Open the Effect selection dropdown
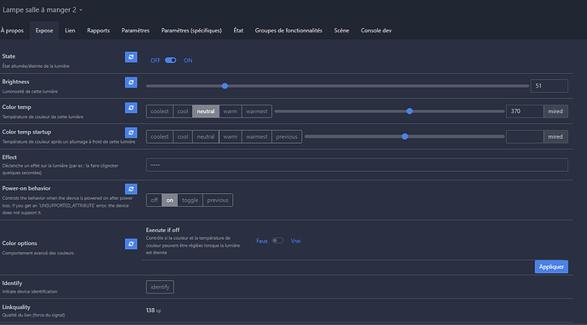Screen dimensions: 587x325 tap(356, 165)
